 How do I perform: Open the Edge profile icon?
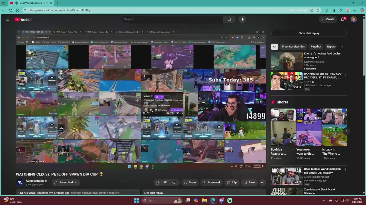click(x=348, y=10)
